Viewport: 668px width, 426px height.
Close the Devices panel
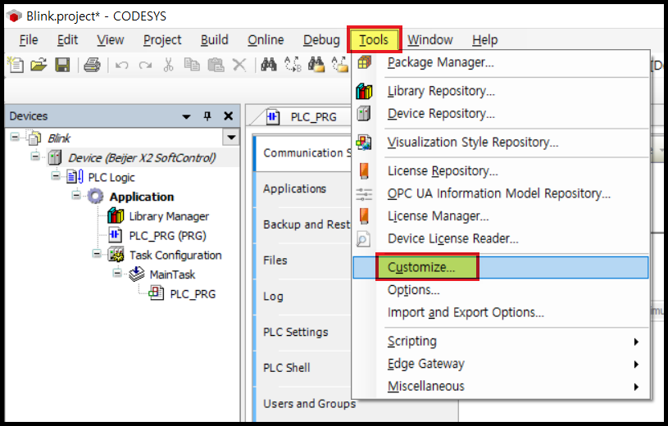click(x=229, y=116)
